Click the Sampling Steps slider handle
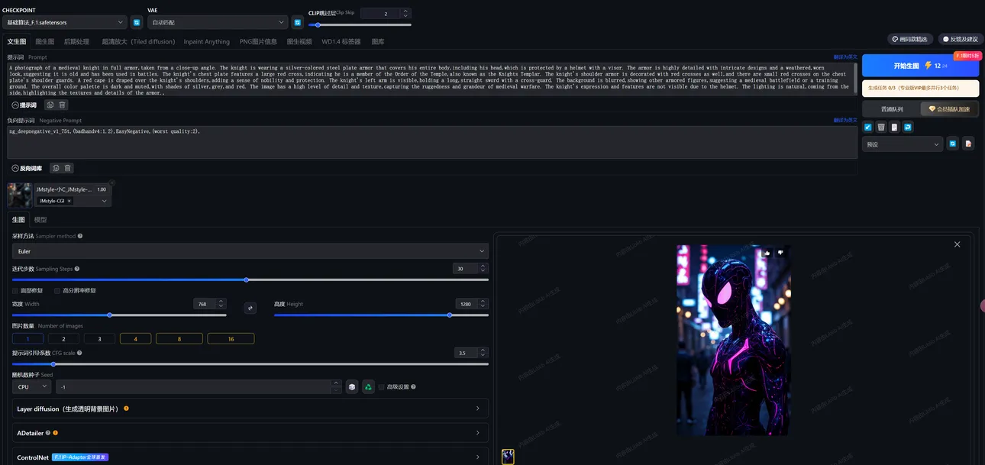This screenshot has height=465, width=985. (246, 280)
